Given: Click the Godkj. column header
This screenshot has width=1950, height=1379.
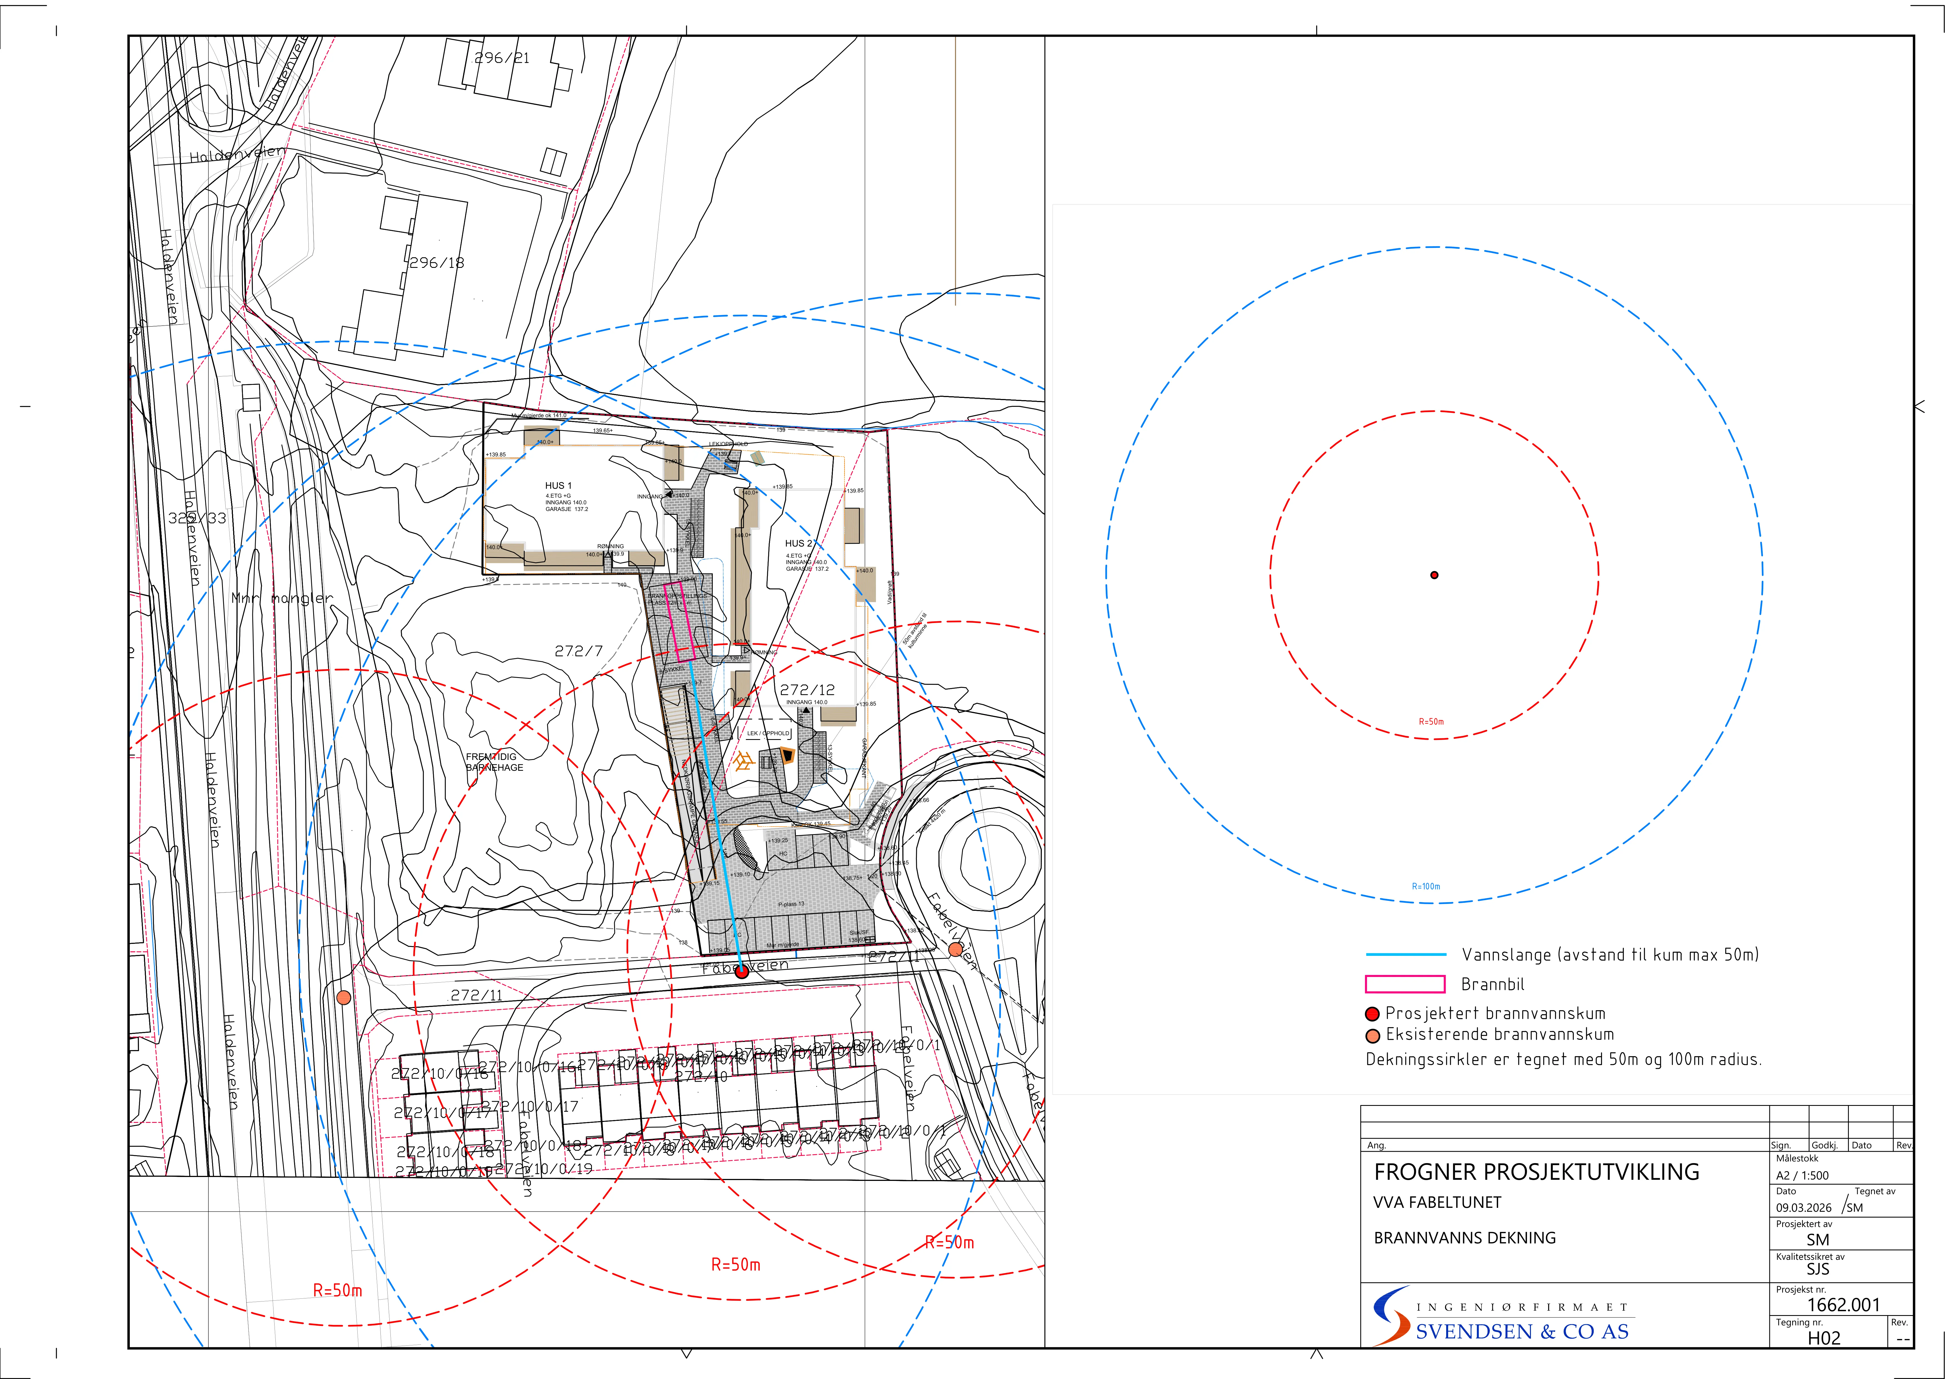Looking at the screenshot, I should [1824, 1146].
